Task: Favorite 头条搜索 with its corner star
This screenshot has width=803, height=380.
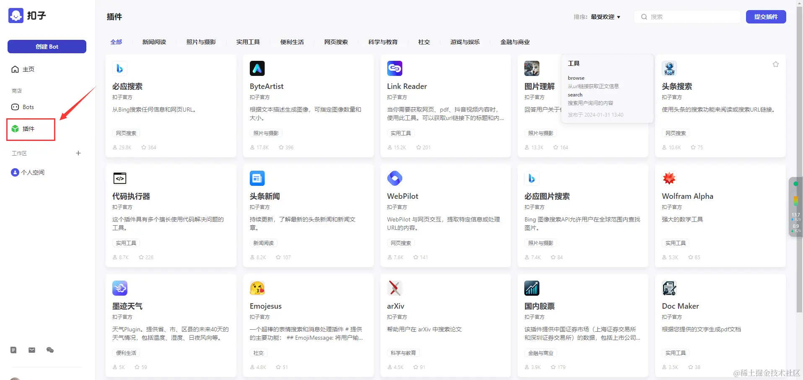Action: [x=776, y=64]
